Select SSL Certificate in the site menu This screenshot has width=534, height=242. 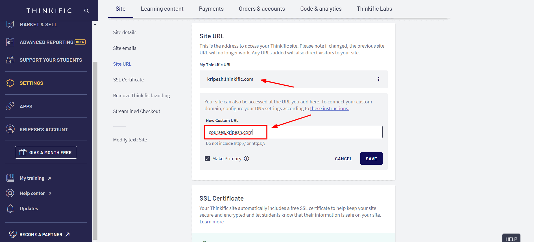[128, 80]
